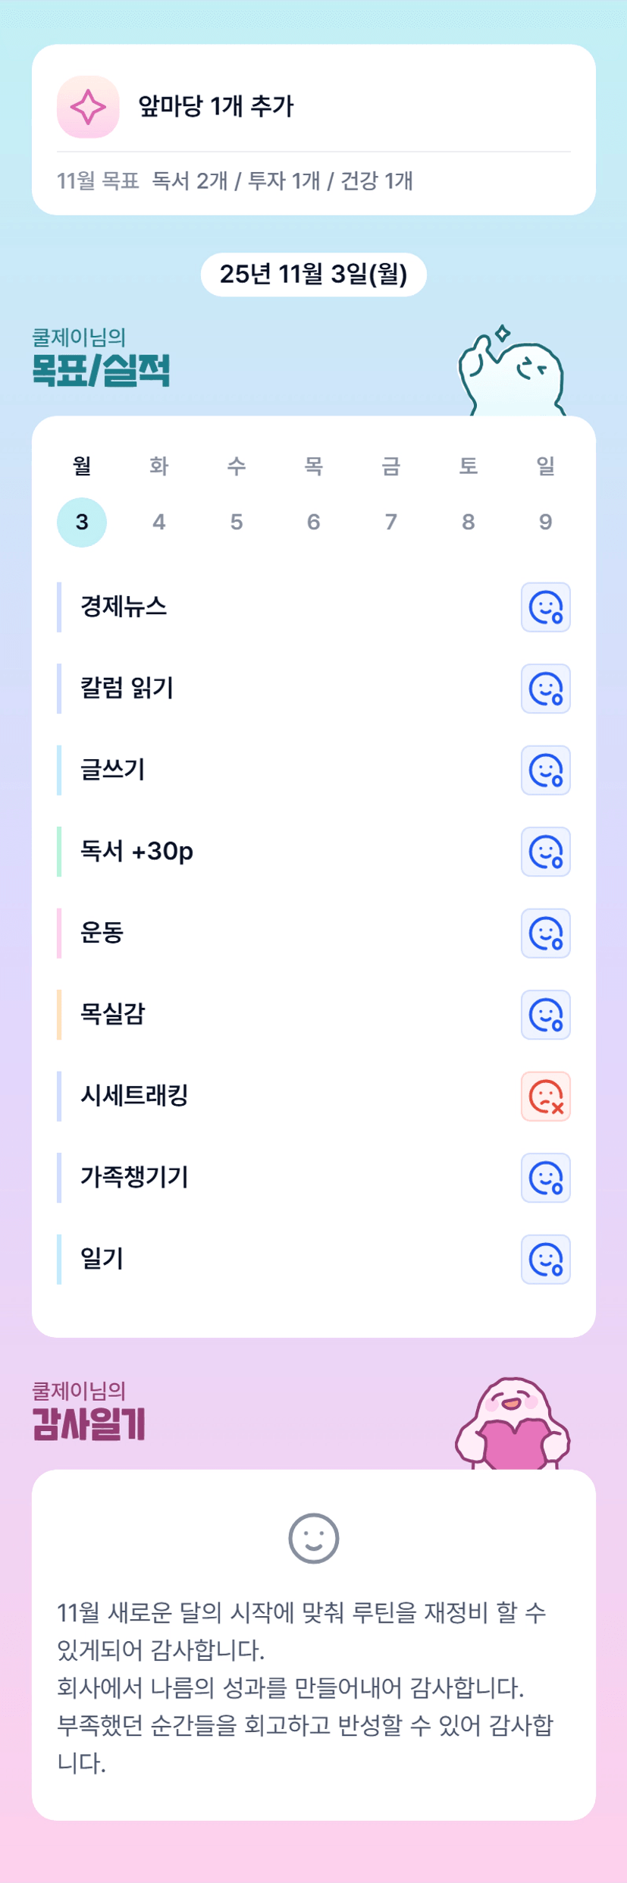
Task: Click the 11월 목표 summary line
Action: pyautogui.click(x=235, y=181)
